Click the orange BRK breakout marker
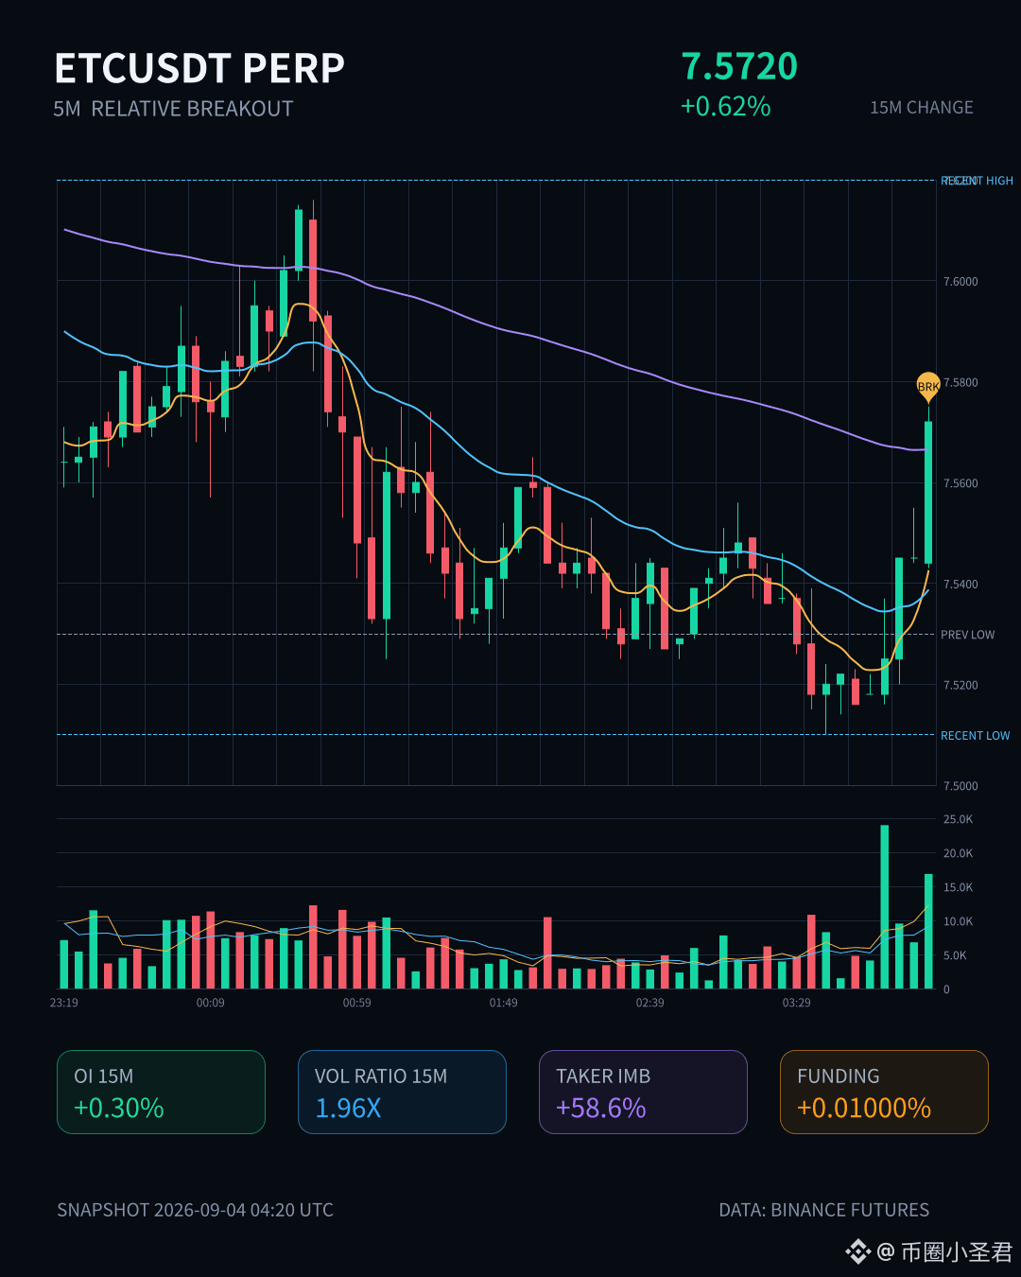The height and width of the screenshot is (1277, 1021). coord(928,386)
